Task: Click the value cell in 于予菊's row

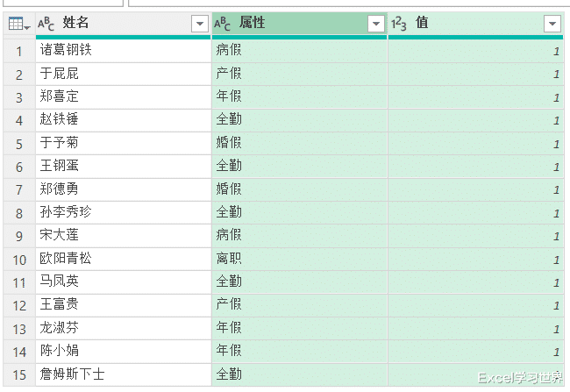Action: (476, 143)
